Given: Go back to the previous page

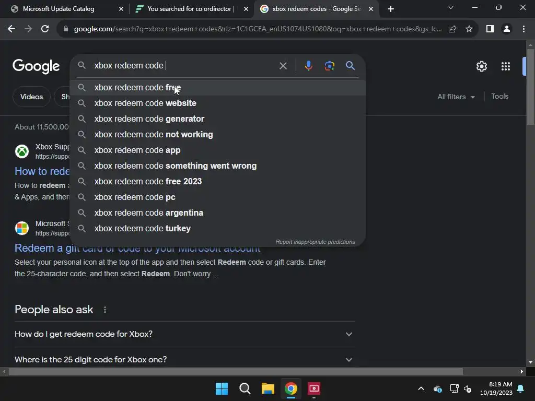Looking at the screenshot, I should [11, 29].
